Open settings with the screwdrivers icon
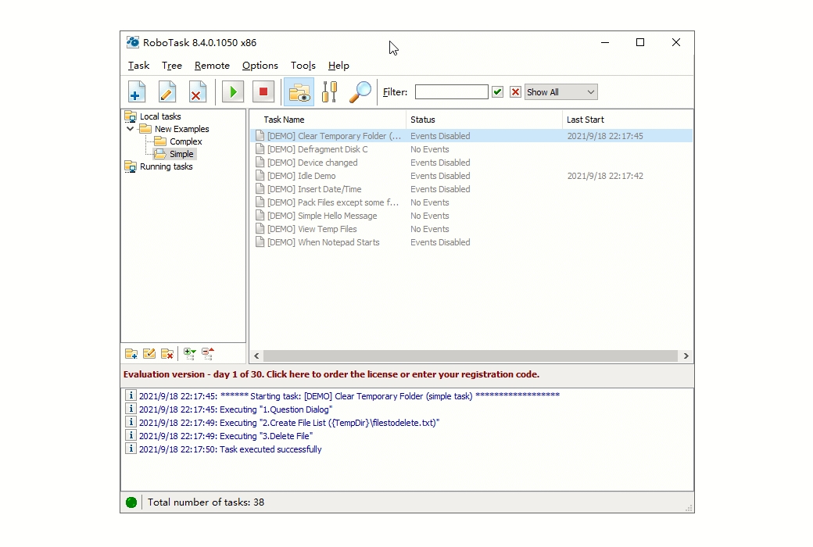 tap(330, 92)
